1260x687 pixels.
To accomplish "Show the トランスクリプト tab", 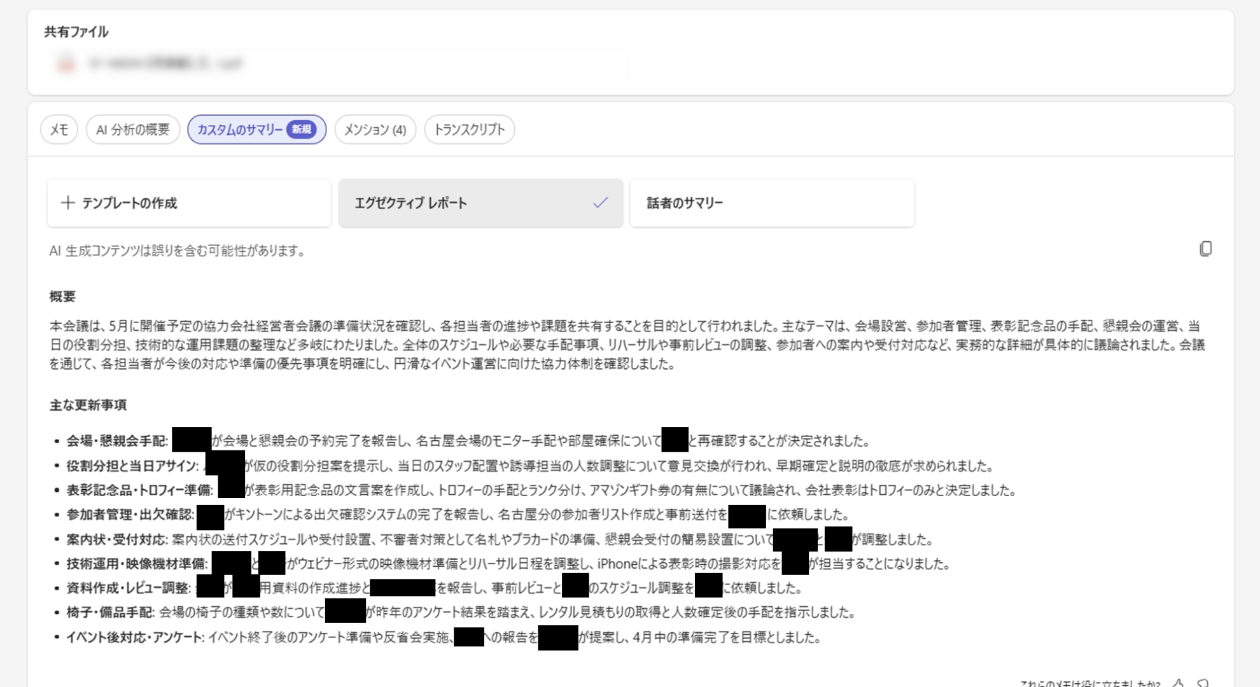I will click(469, 130).
